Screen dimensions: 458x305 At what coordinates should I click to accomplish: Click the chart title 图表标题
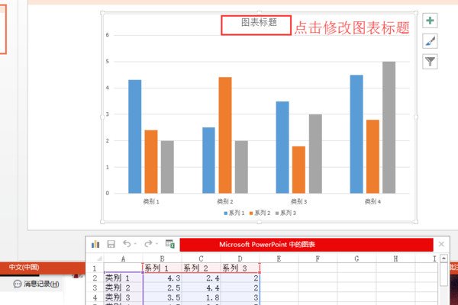259,22
